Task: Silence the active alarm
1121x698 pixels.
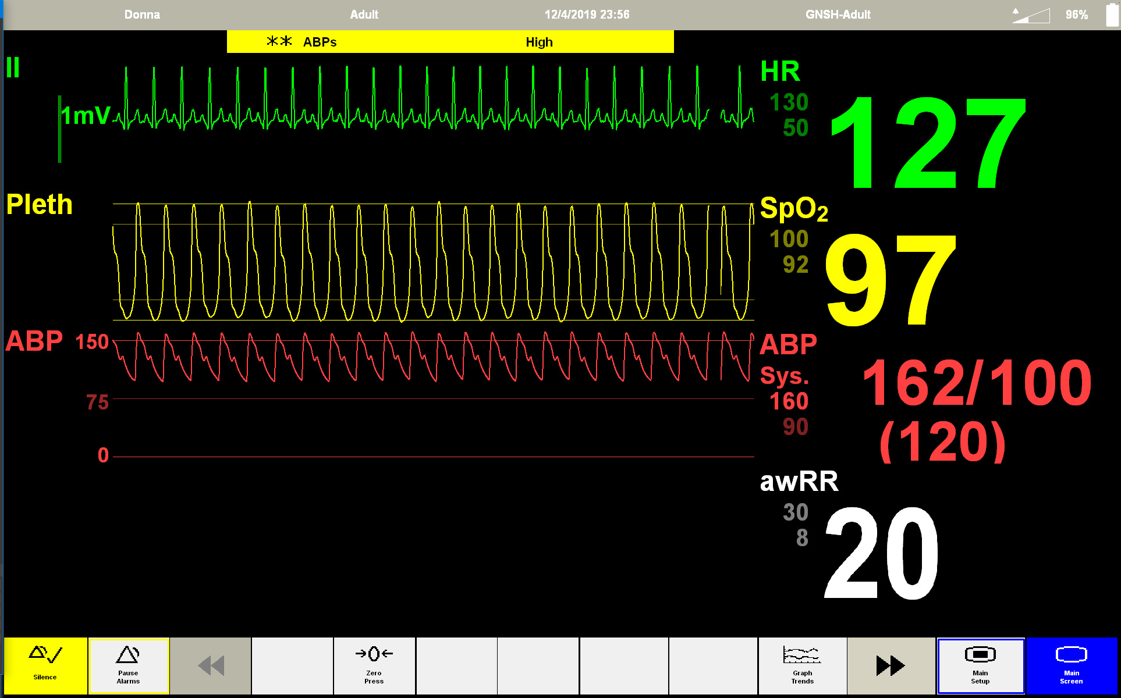Action: (45, 665)
